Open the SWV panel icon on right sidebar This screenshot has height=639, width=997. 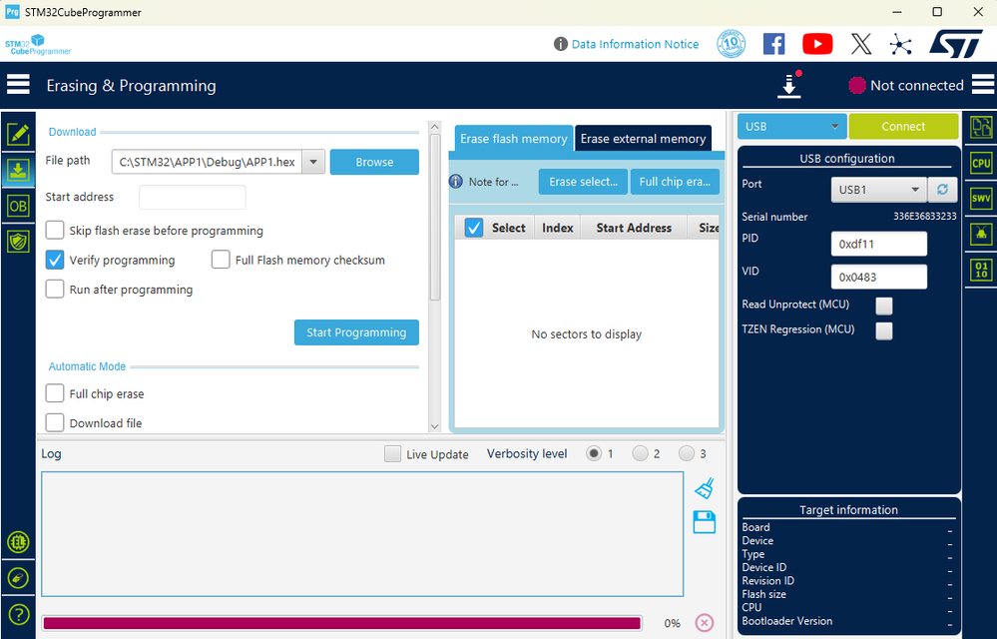(x=980, y=199)
